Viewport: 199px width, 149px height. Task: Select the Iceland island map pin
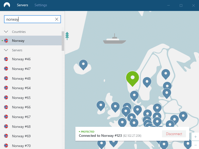pyautogui.click(x=83, y=65)
